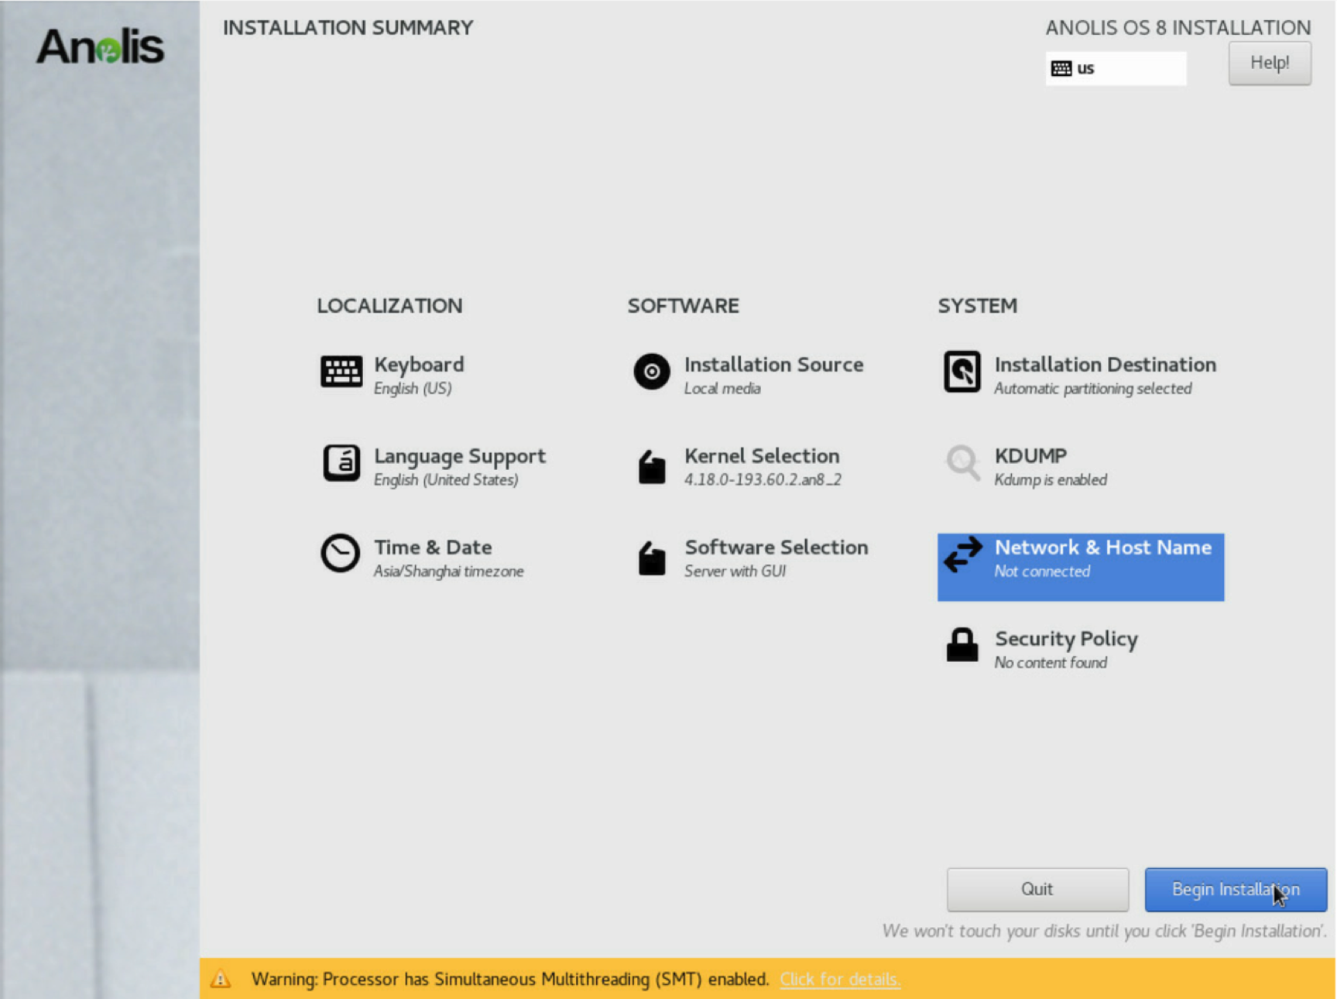
Task: Click the Software Selection package icon
Action: pos(652,558)
